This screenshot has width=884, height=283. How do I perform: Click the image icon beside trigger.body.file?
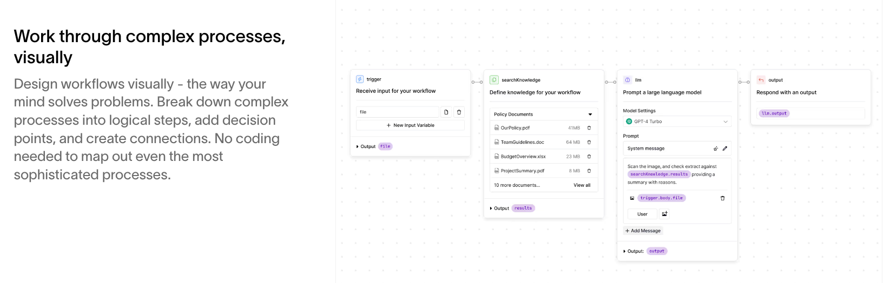(632, 198)
